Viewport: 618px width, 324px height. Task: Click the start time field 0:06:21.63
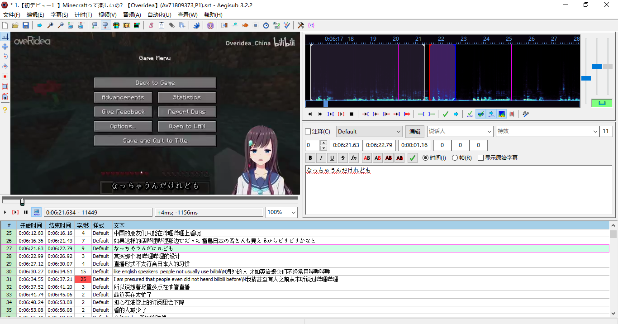[346, 145]
